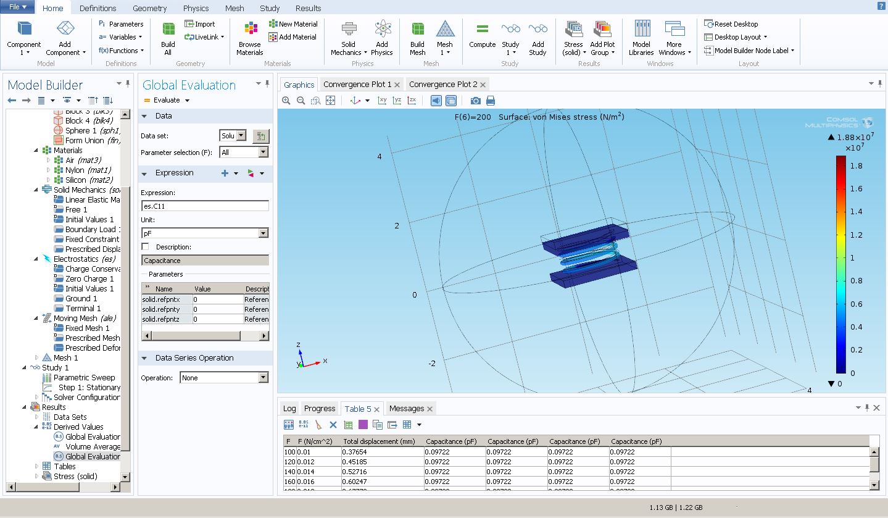Click the Export table icon

tap(392, 425)
